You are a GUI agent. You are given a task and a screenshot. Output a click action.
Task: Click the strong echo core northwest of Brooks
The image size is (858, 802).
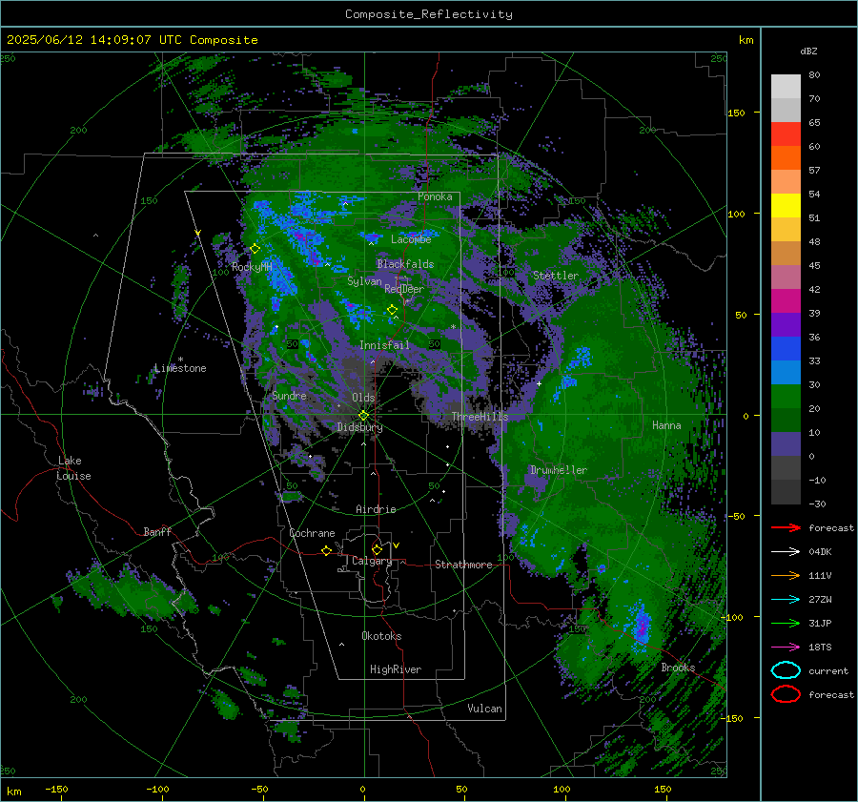tap(642, 626)
